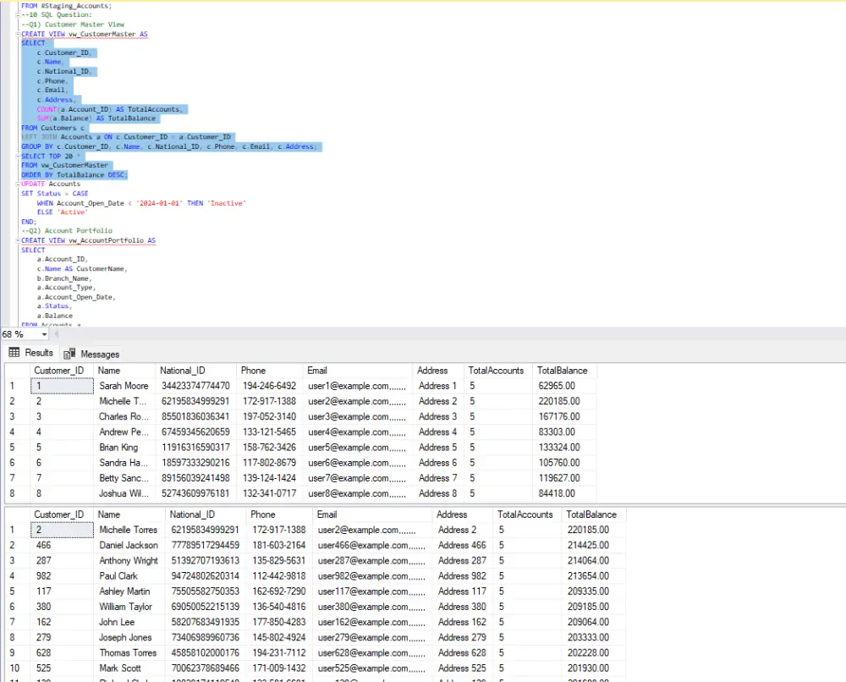This screenshot has height=682, width=846.
Task: Click the '209064.00' balance cell
Action: (594, 622)
